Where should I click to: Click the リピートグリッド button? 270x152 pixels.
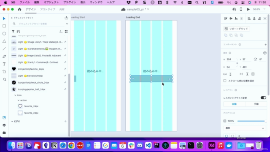tap(236, 29)
